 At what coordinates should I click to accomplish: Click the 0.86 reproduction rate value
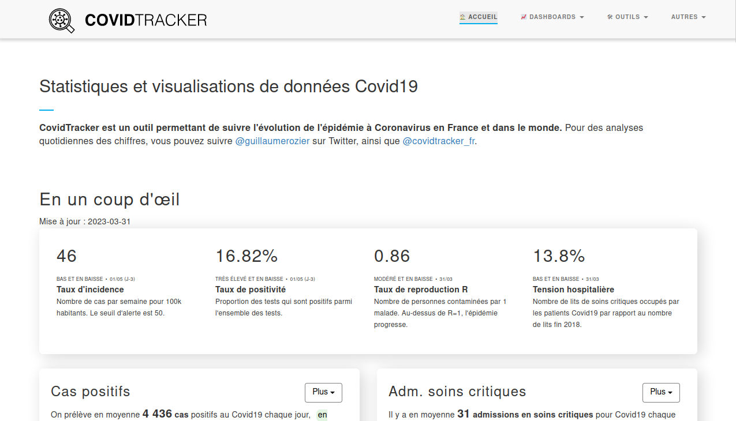click(x=392, y=255)
